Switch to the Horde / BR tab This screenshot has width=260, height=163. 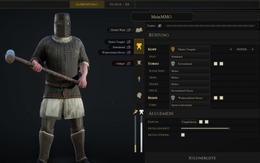tap(120, 4)
